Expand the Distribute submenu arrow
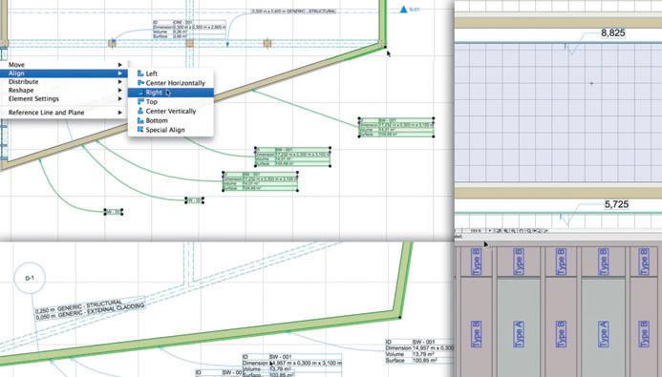This screenshot has height=377, width=662. click(x=120, y=81)
